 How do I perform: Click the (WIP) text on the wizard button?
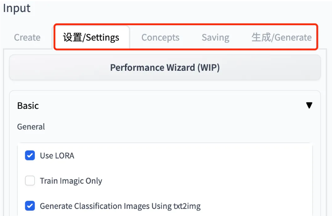(208, 67)
